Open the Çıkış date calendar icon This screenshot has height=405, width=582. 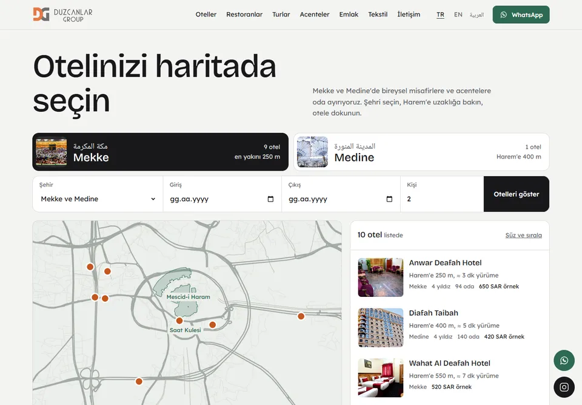(x=389, y=199)
